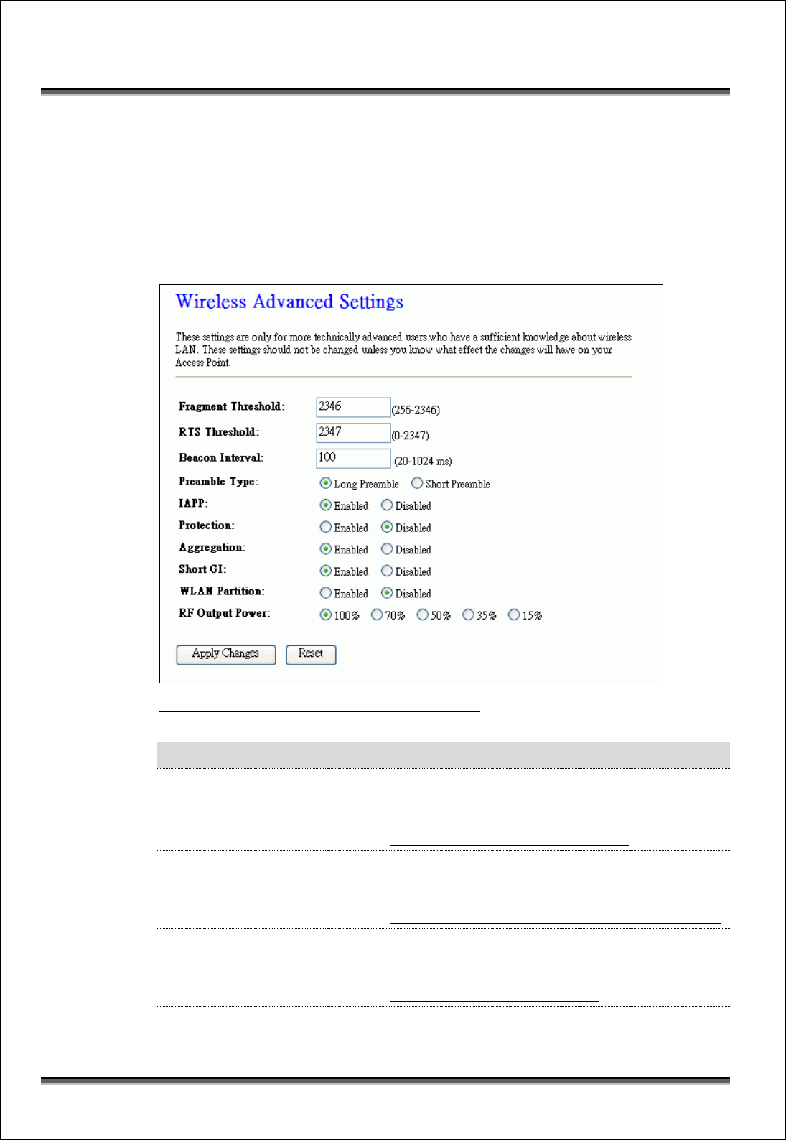This screenshot has height=1140, width=786.
Task: Click the RTS Threshold input field
Action: 353,433
